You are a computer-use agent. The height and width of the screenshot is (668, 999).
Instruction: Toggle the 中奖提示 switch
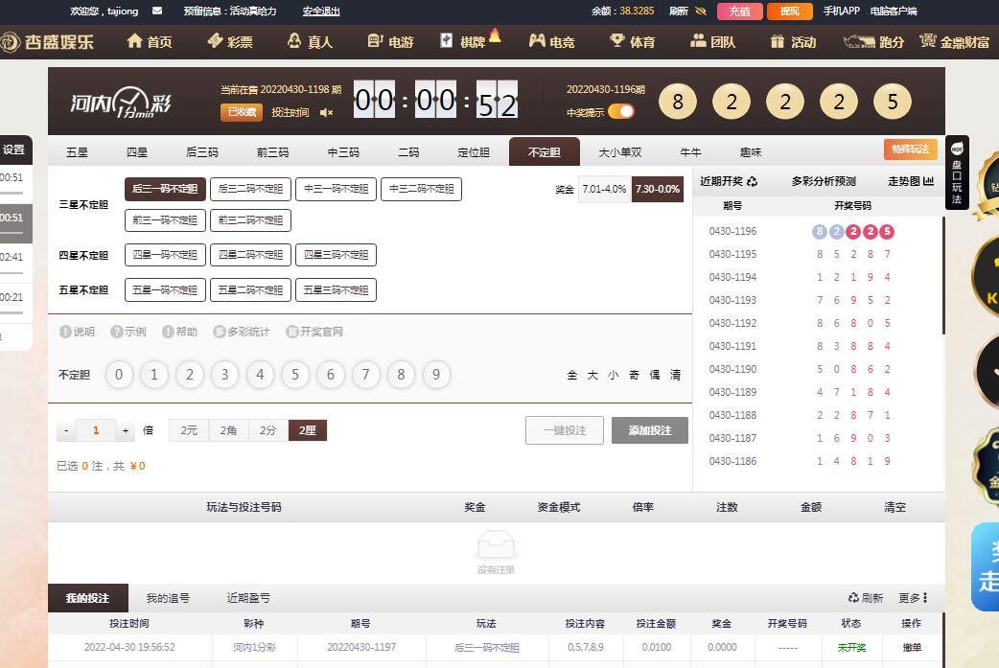point(620,112)
